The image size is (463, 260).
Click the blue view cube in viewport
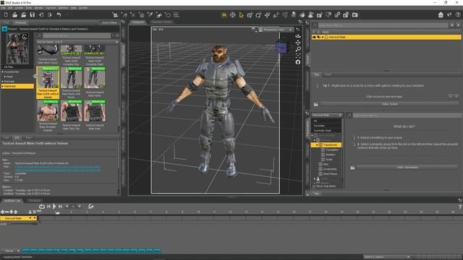click(x=281, y=47)
